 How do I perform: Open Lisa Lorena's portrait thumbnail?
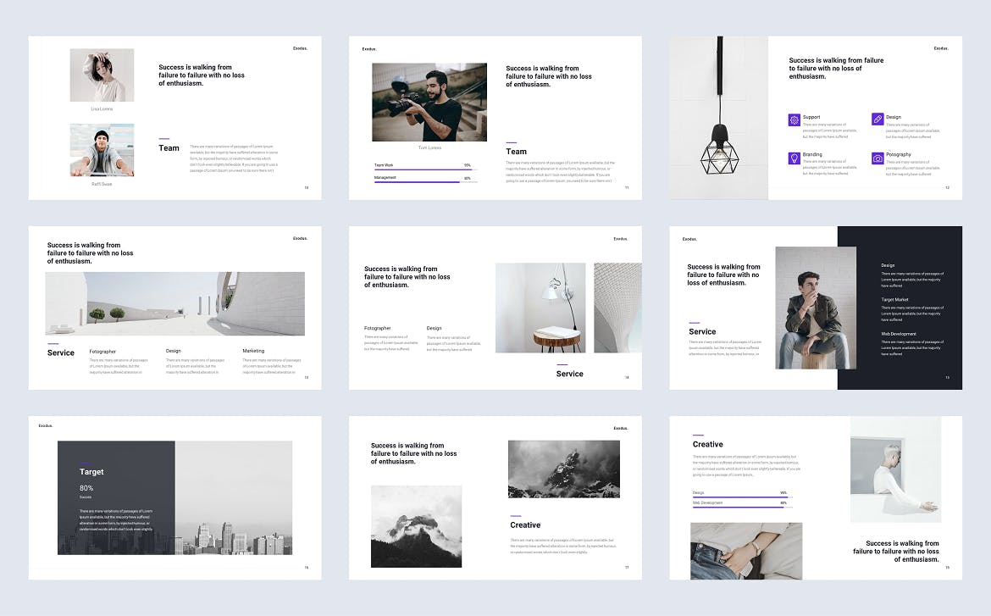coord(102,75)
